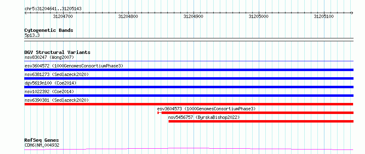Open the DGV Structural Variants track title
The image size is (365, 154).
pos(57,52)
